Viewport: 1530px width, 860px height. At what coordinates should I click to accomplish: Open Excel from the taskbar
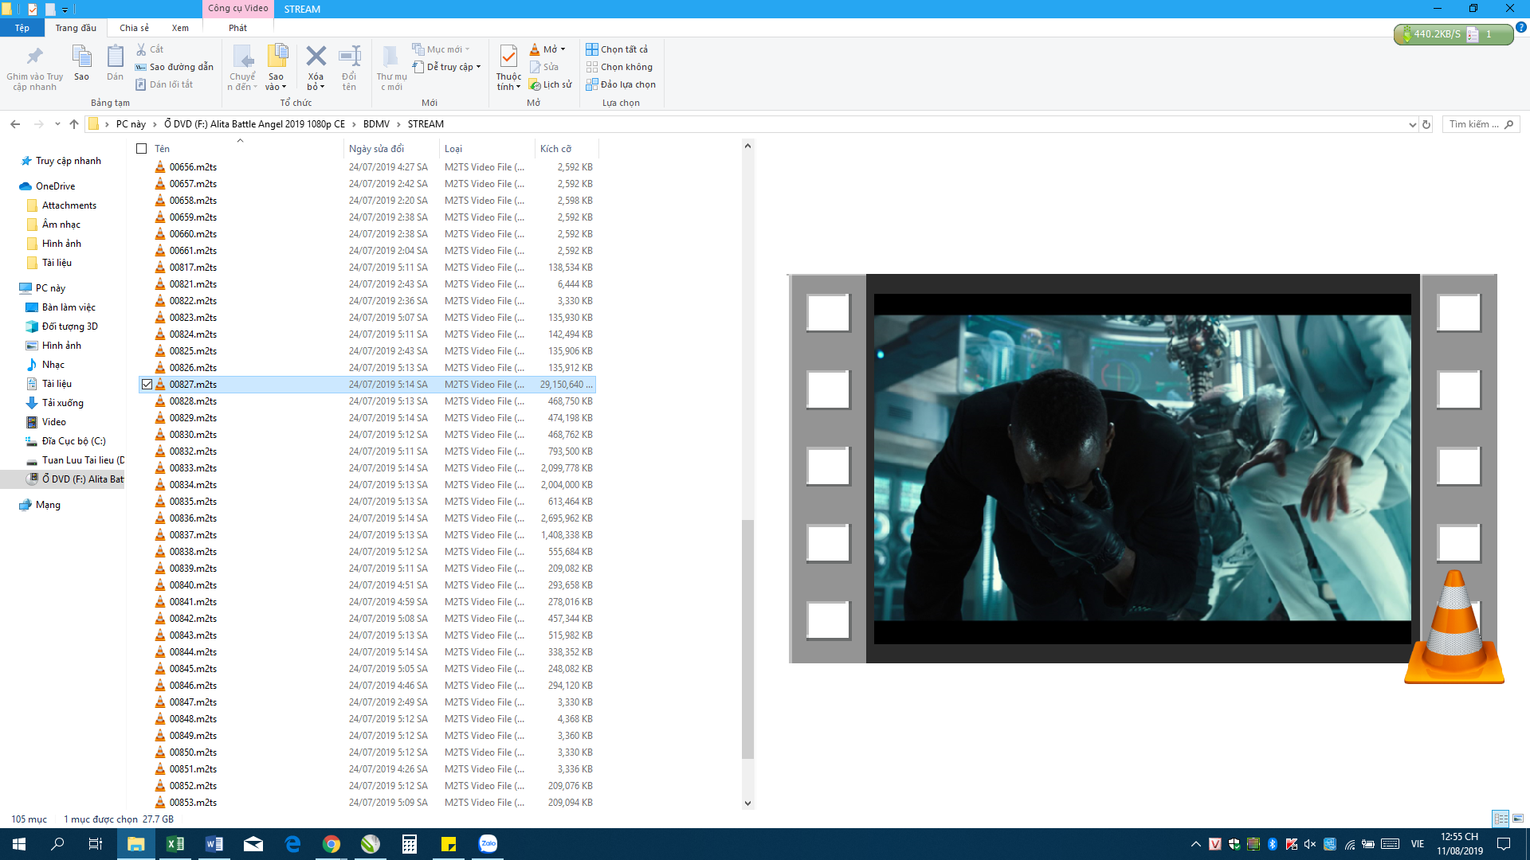(175, 844)
